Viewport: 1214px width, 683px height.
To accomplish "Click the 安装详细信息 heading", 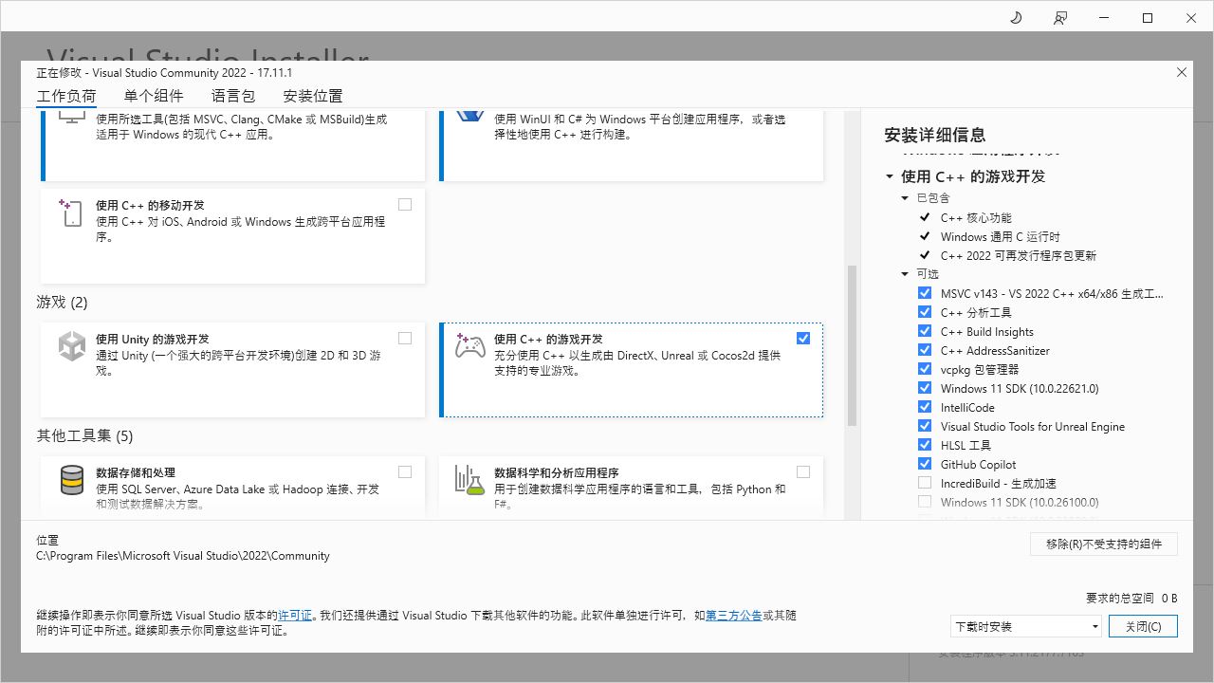I will [935, 135].
